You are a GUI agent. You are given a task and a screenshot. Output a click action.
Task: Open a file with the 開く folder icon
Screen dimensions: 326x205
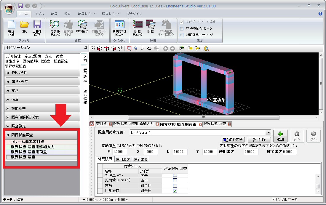pos(24,27)
